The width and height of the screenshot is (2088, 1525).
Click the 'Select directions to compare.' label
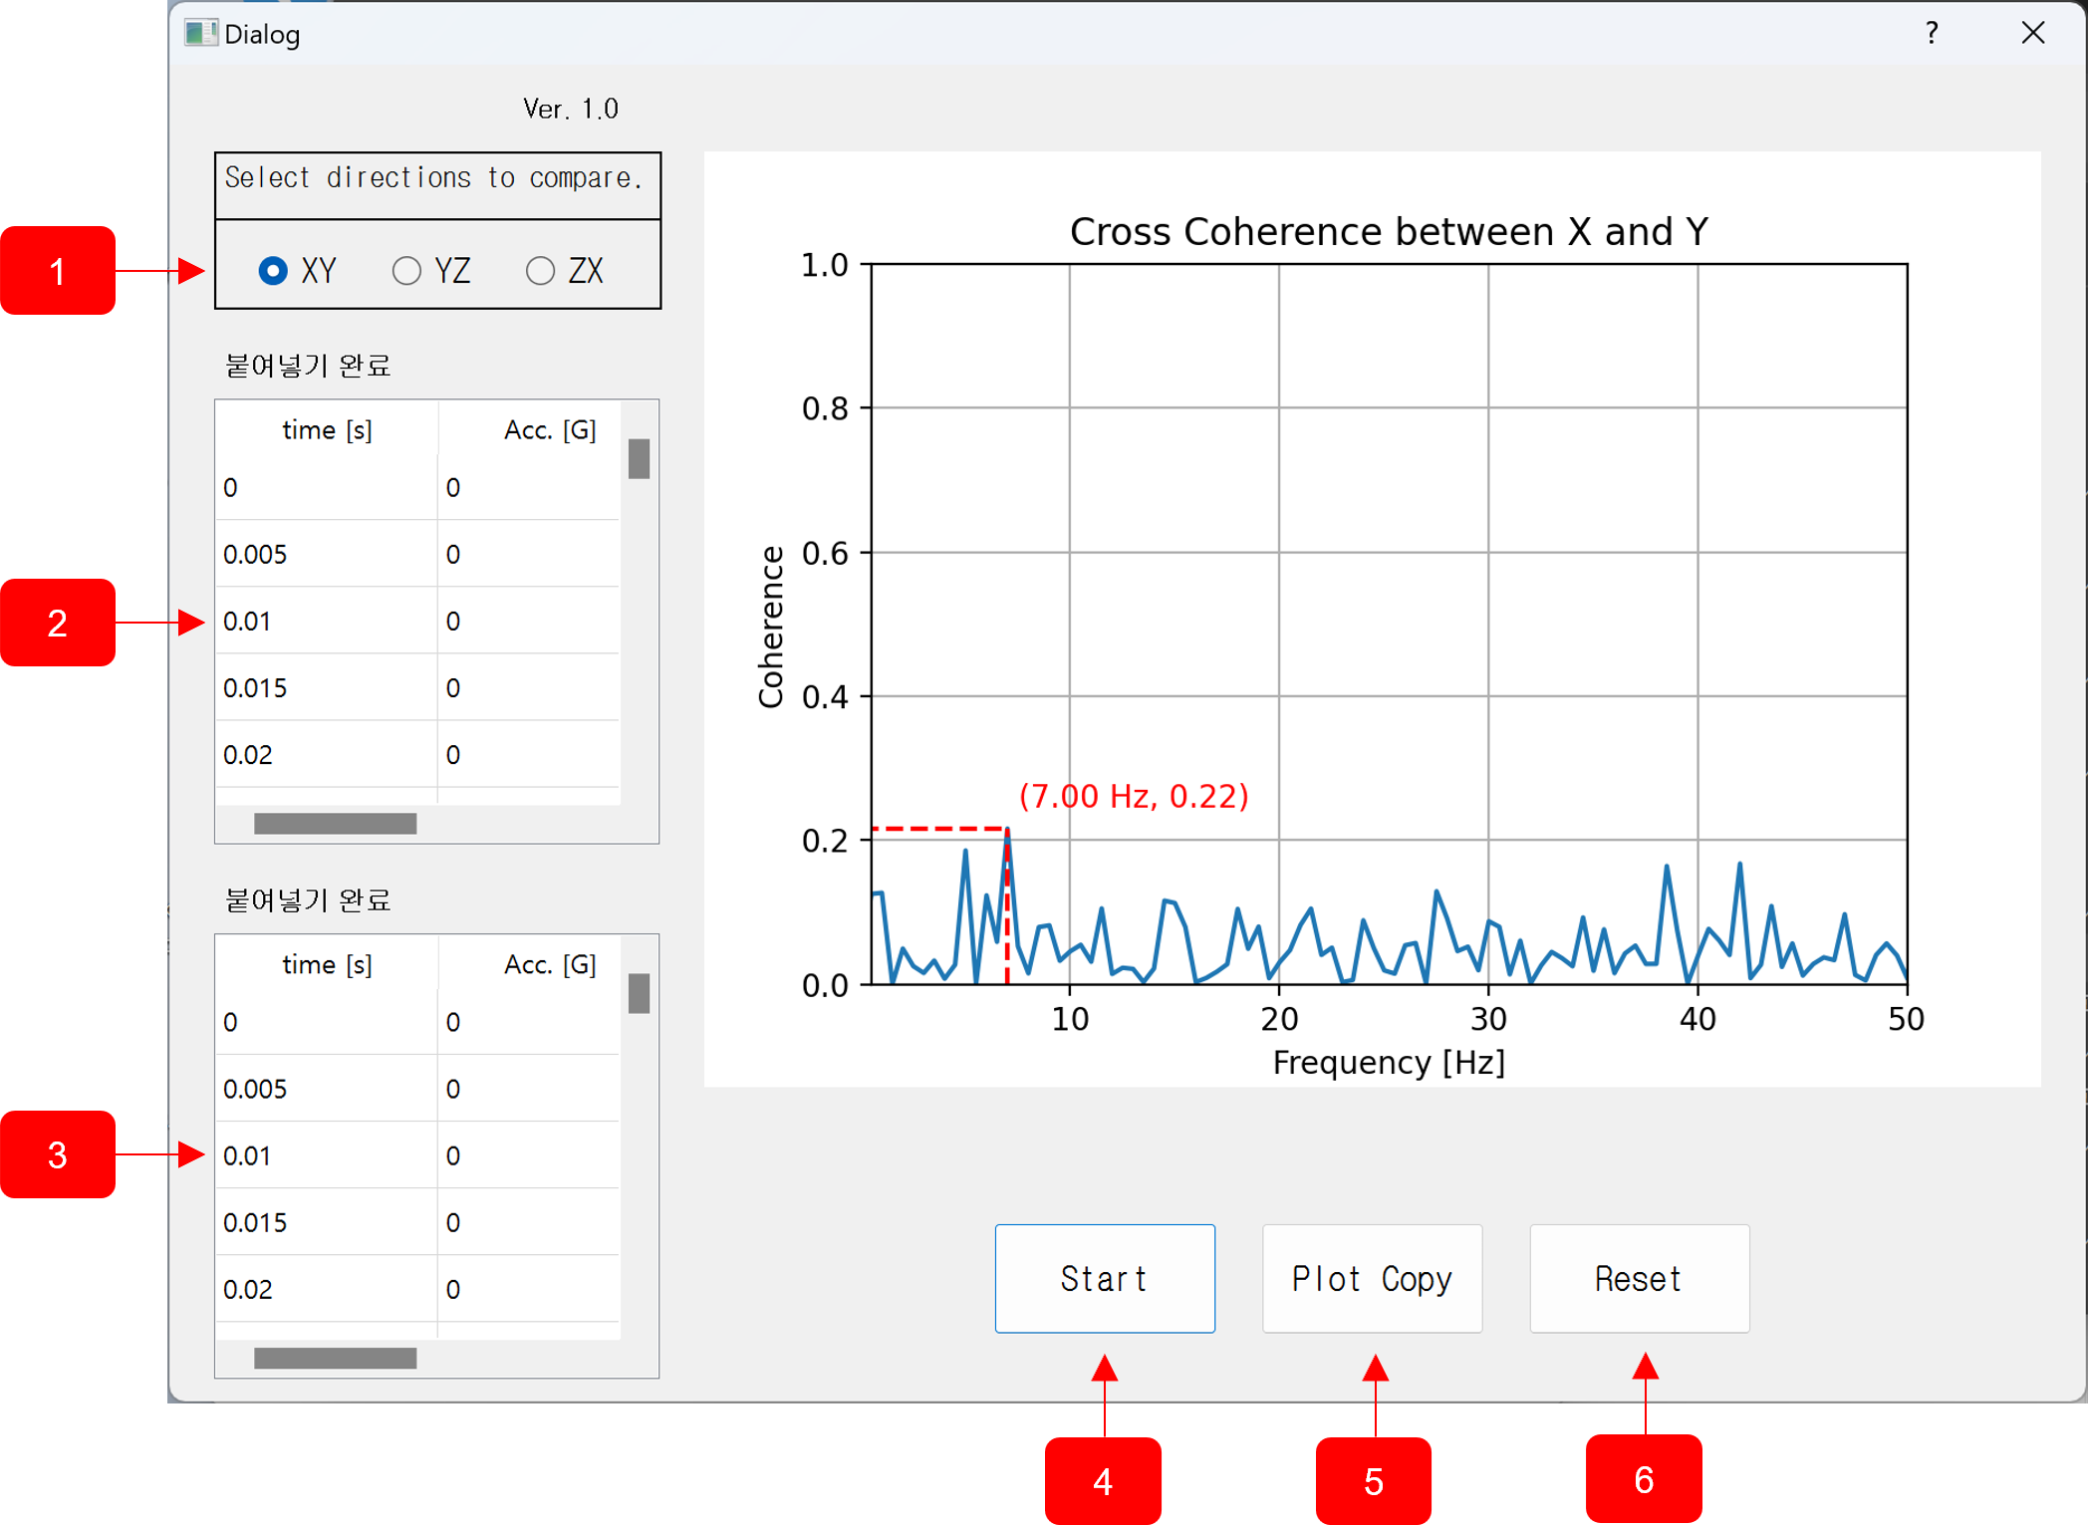coord(434,178)
